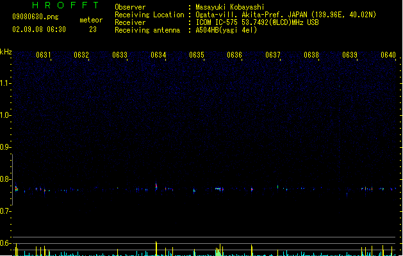Select the Ogata-vill. Akita-Pref. JAPAN location text
403x256 pixels.
tap(286, 15)
